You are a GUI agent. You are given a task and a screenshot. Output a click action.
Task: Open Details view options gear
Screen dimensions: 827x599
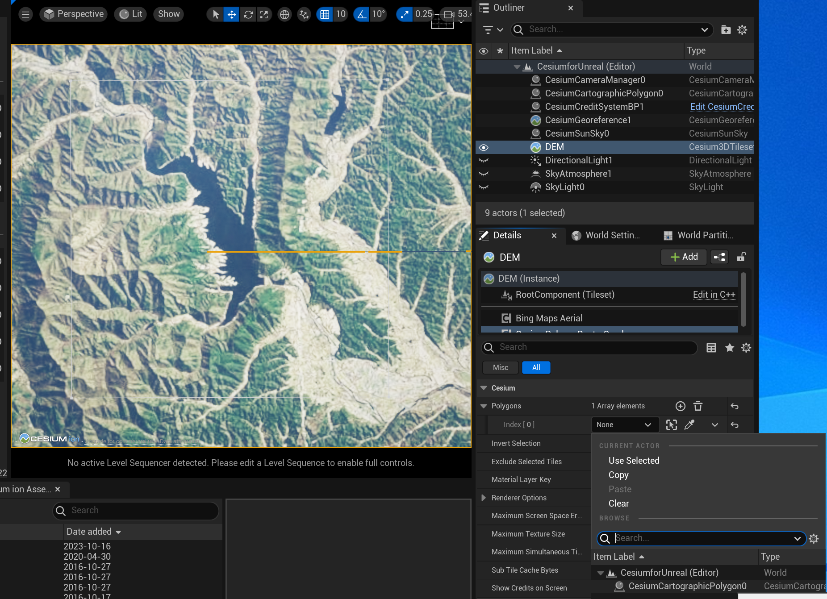pyautogui.click(x=746, y=348)
